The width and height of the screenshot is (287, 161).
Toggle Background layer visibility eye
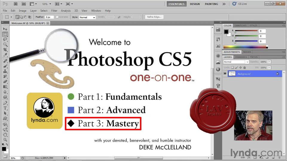[225, 74]
